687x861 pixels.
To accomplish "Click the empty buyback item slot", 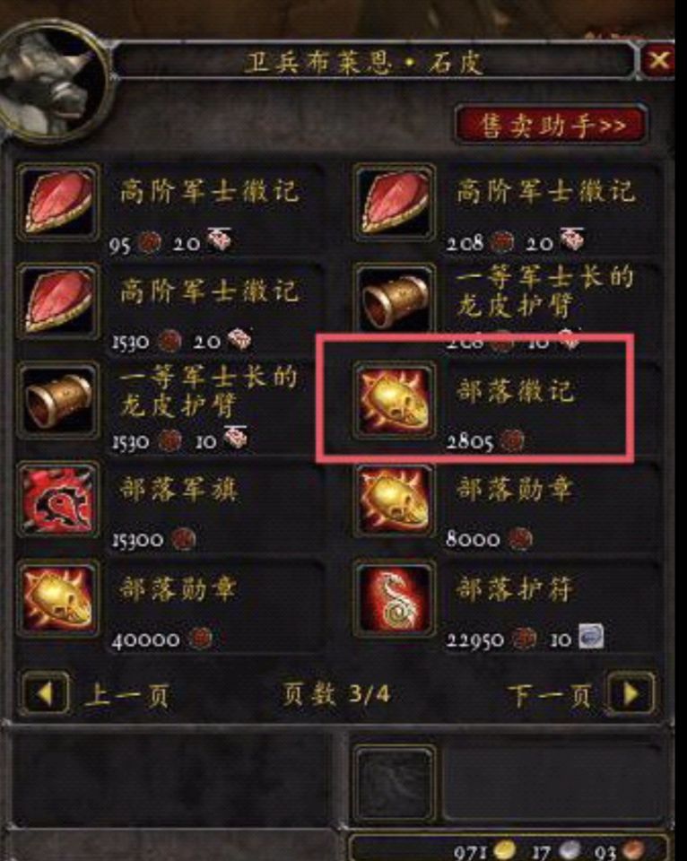I will click(394, 784).
